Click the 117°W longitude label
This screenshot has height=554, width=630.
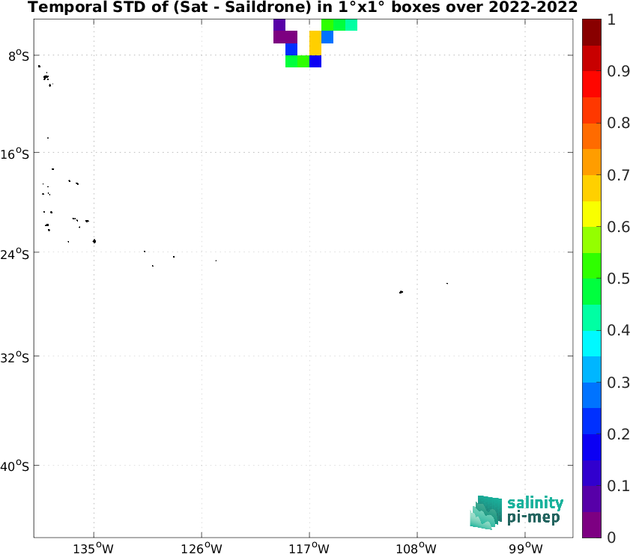(309, 547)
